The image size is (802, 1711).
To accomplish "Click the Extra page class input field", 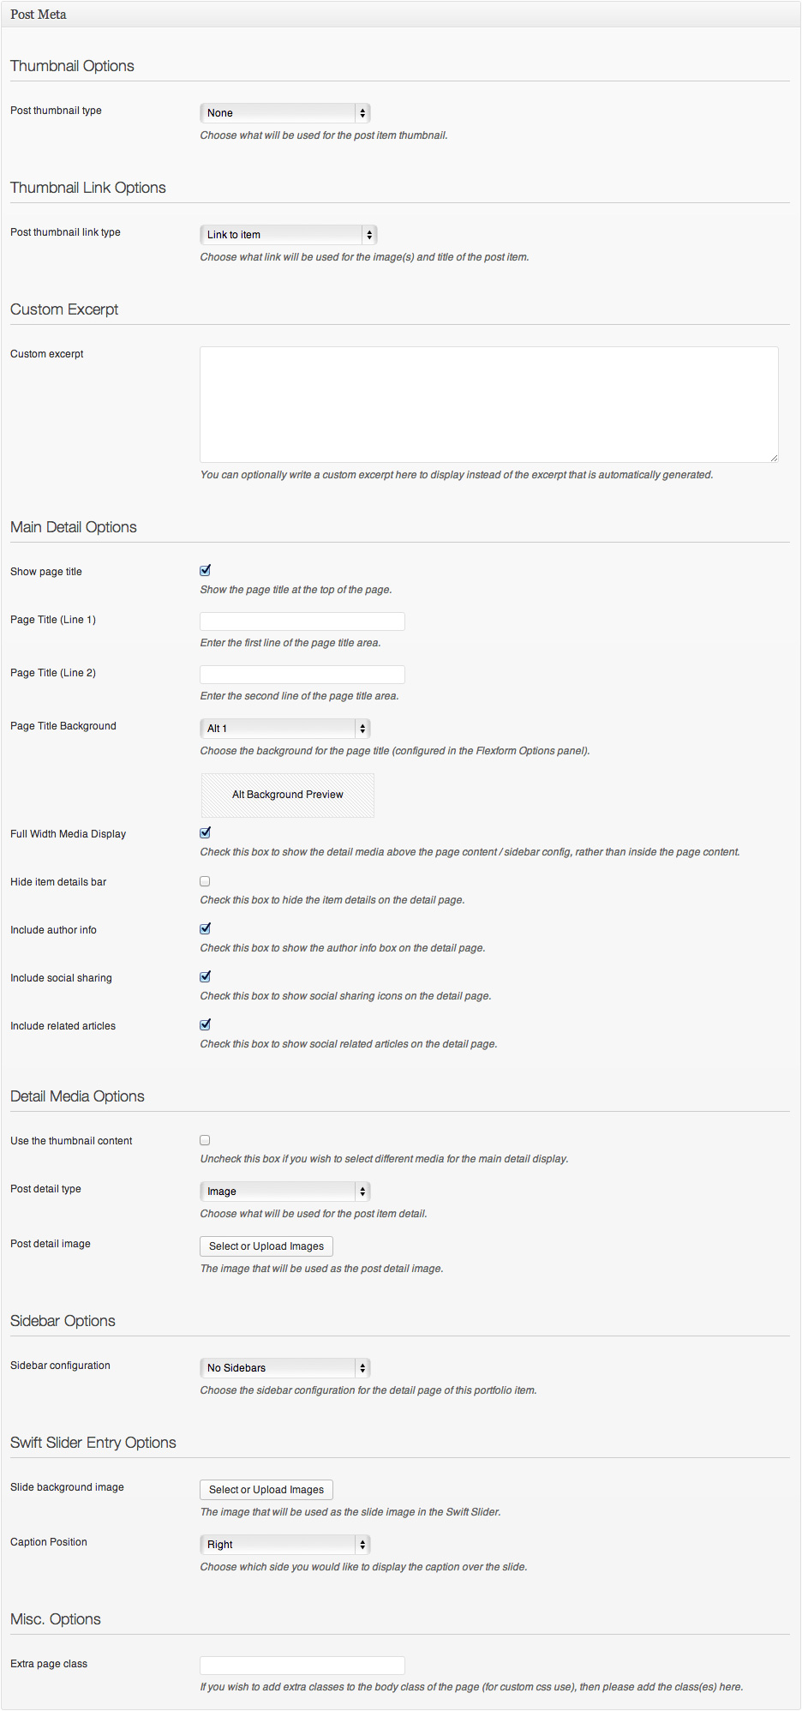I will 302,1666.
